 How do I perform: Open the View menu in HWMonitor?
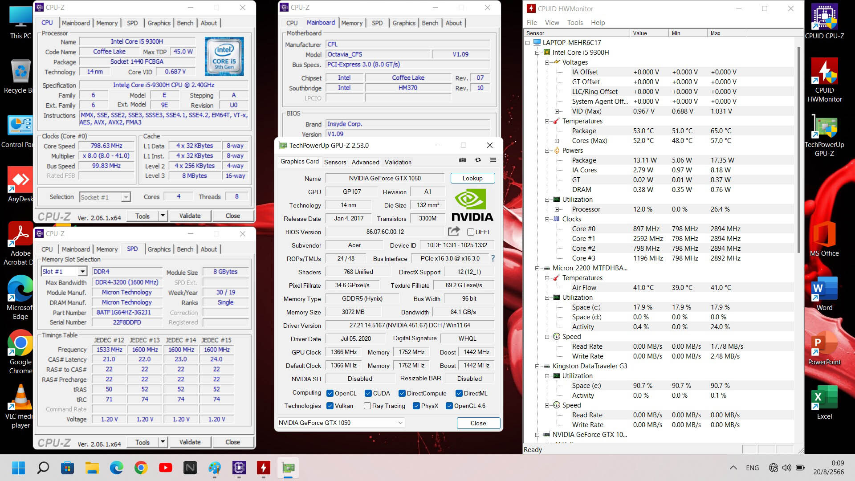[552, 23]
